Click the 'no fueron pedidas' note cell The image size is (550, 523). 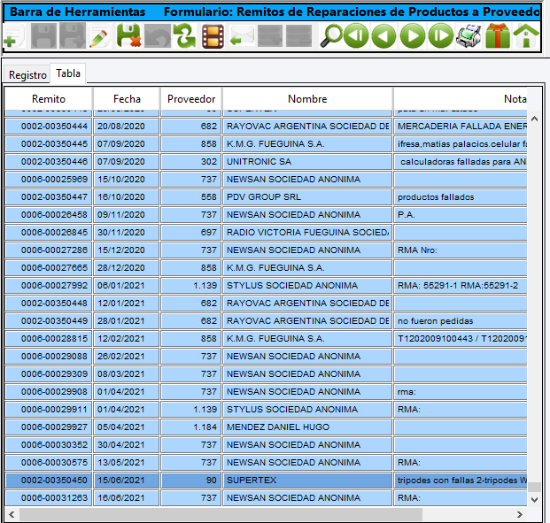(461, 320)
